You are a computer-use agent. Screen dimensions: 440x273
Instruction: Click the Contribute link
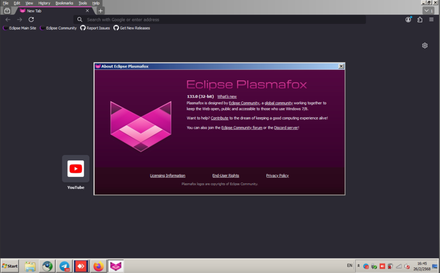219,118
